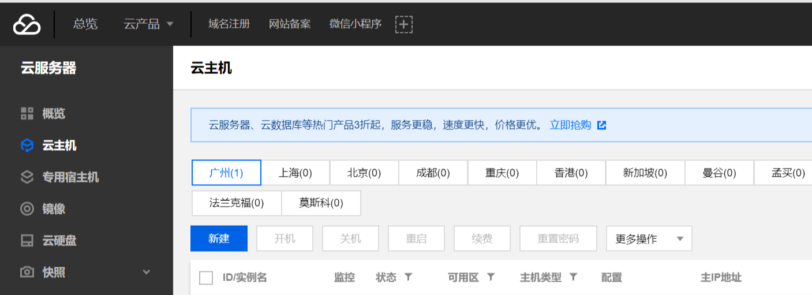Image resolution: width=812 pixels, height=295 pixels.
Task: Select the 法兰克福(0) region tab
Action: (x=237, y=203)
